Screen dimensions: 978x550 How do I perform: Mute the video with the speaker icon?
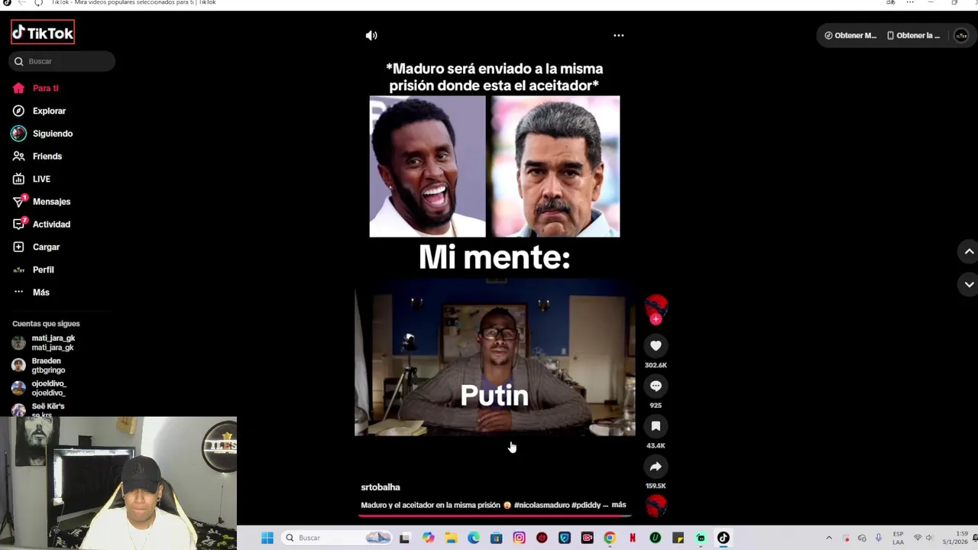371,35
